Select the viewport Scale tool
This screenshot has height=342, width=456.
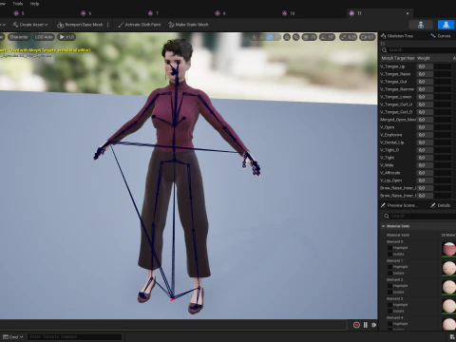(277, 37)
